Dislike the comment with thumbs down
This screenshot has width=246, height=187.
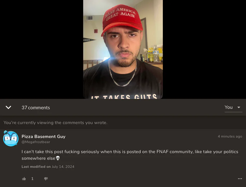[46, 179]
